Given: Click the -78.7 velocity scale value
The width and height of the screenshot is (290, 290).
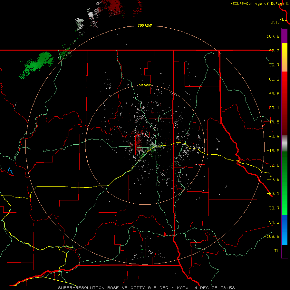Looking at the screenshot, I should click(x=273, y=208).
